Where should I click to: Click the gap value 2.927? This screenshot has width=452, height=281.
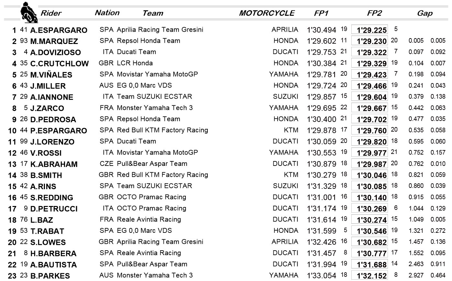click(416, 276)
